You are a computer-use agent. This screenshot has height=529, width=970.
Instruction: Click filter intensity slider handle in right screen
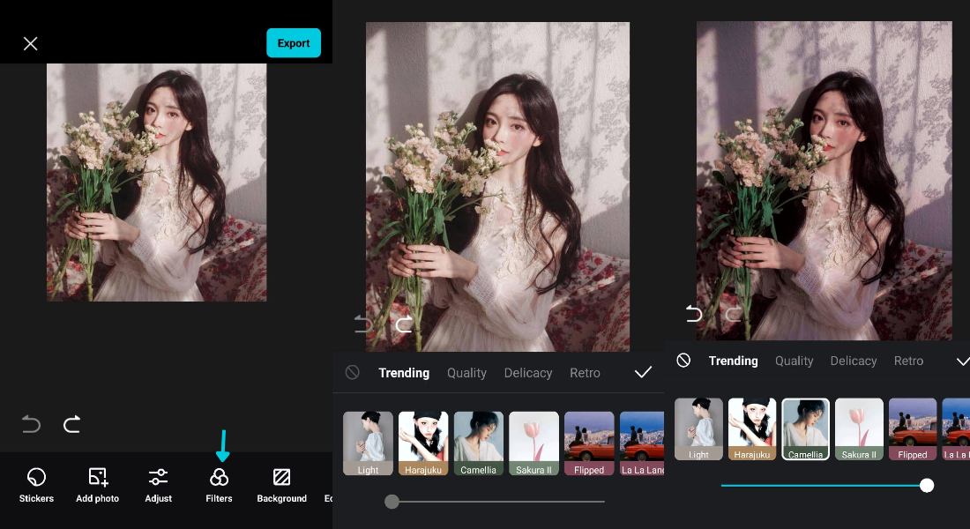[926, 486]
